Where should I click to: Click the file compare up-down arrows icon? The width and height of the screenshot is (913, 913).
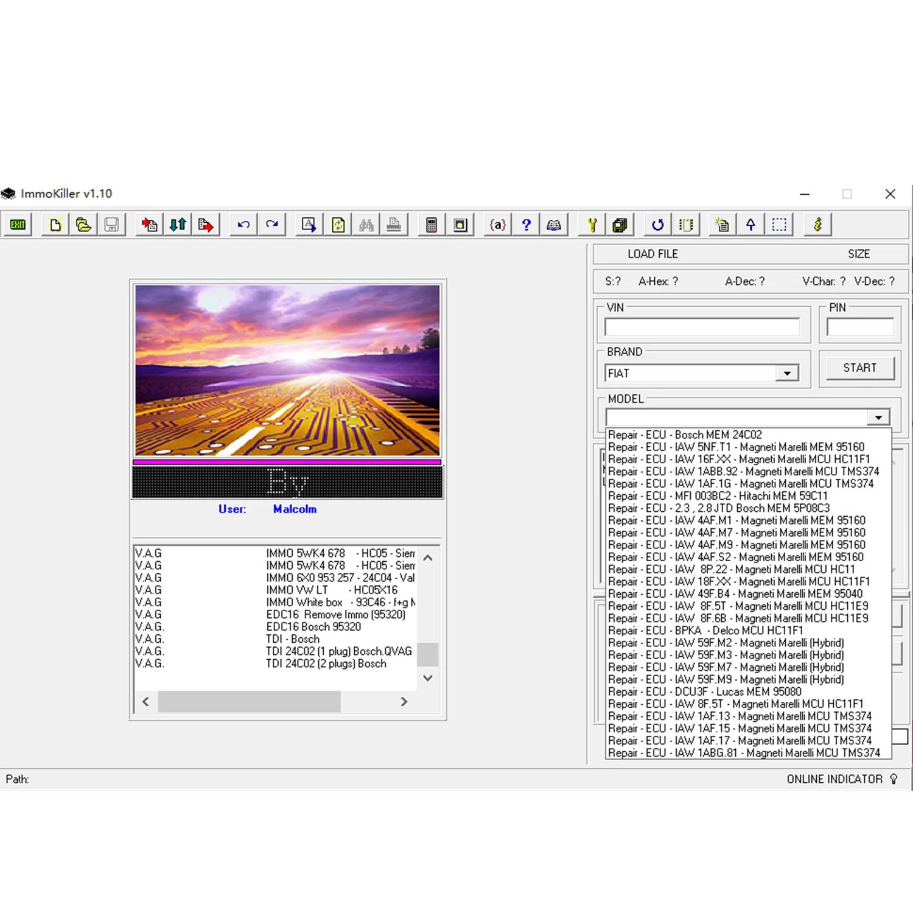(177, 225)
